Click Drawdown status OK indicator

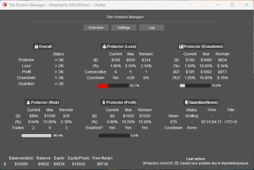[59, 78]
